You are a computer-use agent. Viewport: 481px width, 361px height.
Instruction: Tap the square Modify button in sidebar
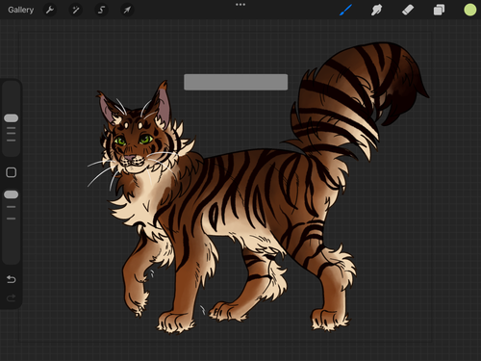click(12, 172)
